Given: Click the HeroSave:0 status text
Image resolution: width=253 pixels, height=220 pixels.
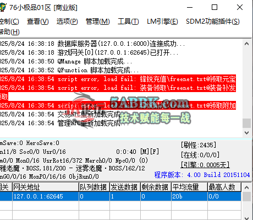Looking at the screenshot, I should tap(42, 143).
